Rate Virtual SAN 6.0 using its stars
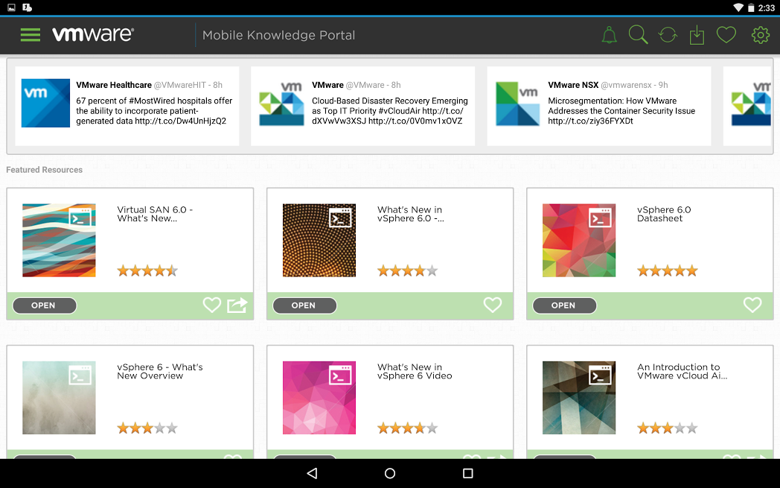The image size is (780, 488). click(x=147, y=271)
